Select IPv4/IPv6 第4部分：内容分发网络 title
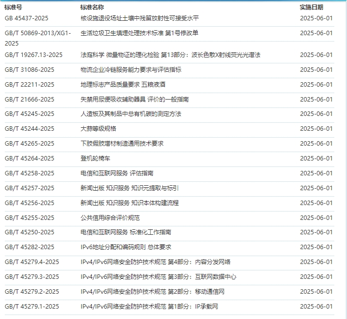347x319 pixels. tap(155, 262)
